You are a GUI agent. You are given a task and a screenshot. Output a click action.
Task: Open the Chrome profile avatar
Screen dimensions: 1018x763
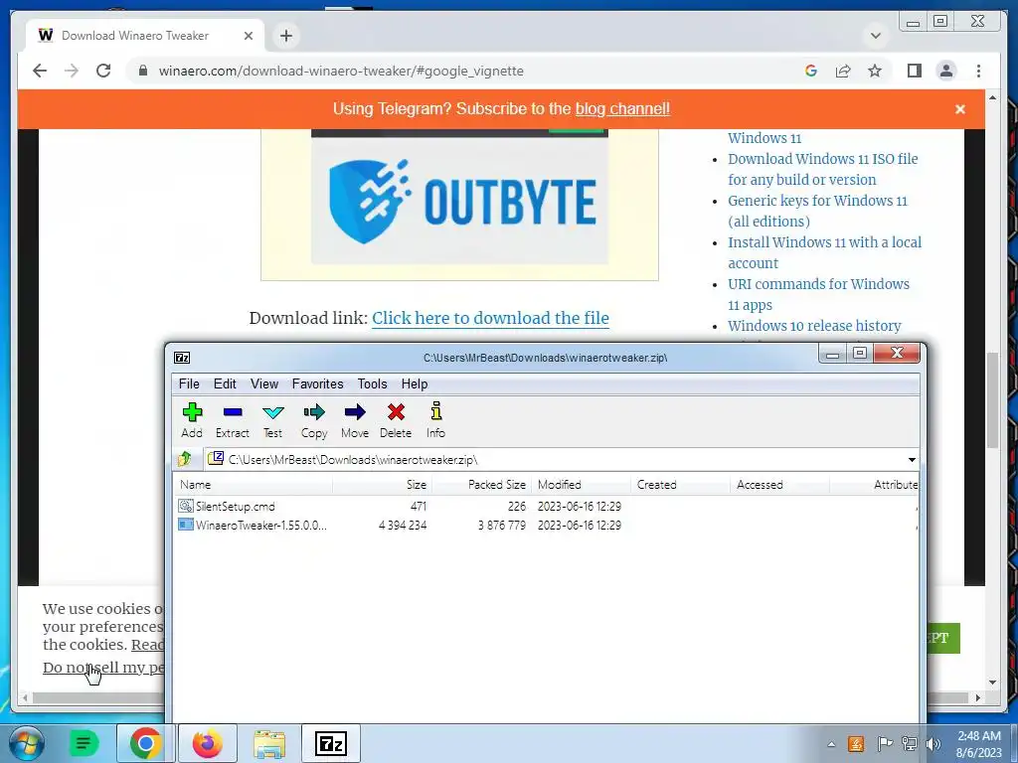click(946, 71)
